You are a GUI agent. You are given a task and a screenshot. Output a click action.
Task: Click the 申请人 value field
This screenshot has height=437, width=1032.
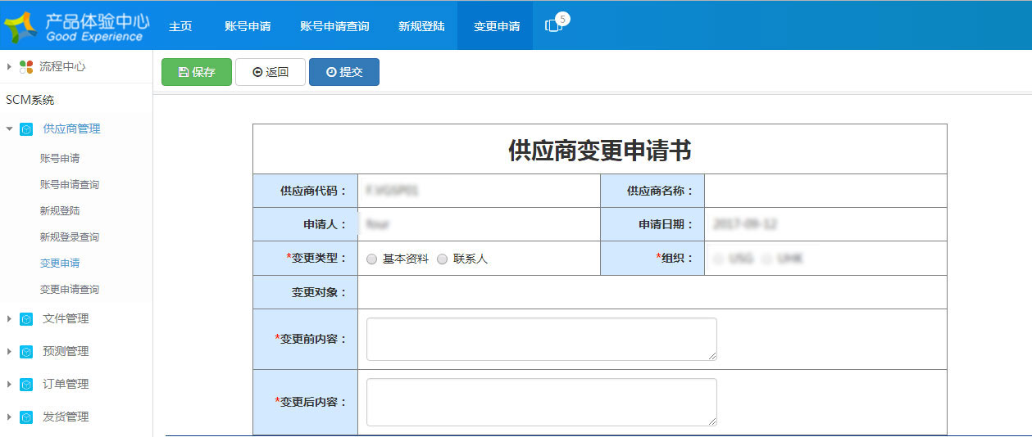pyautogui.click(x=479, y=224)
